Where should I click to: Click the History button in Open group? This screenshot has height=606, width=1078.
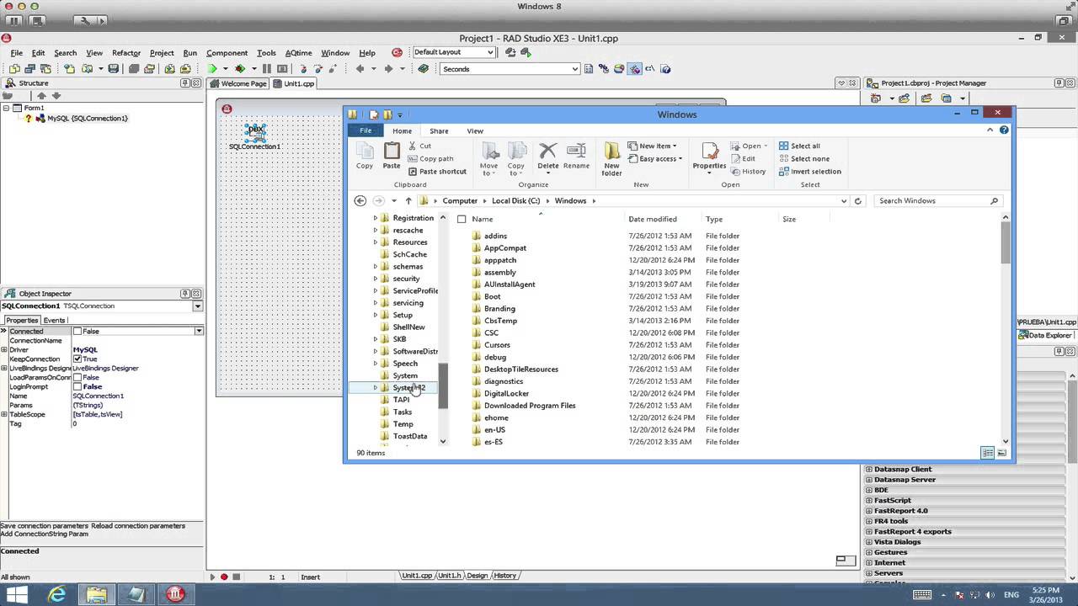(748, 172)
